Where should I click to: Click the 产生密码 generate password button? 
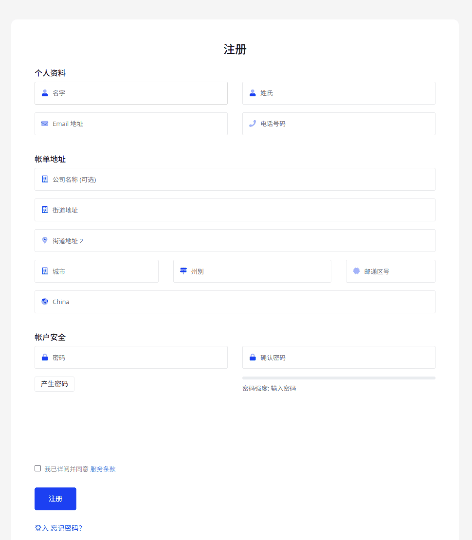[54, 384]
